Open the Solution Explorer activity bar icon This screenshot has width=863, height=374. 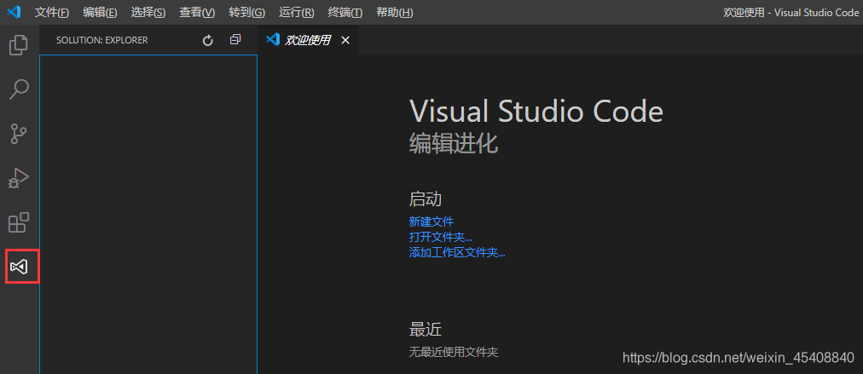click(x=19, y=268)
